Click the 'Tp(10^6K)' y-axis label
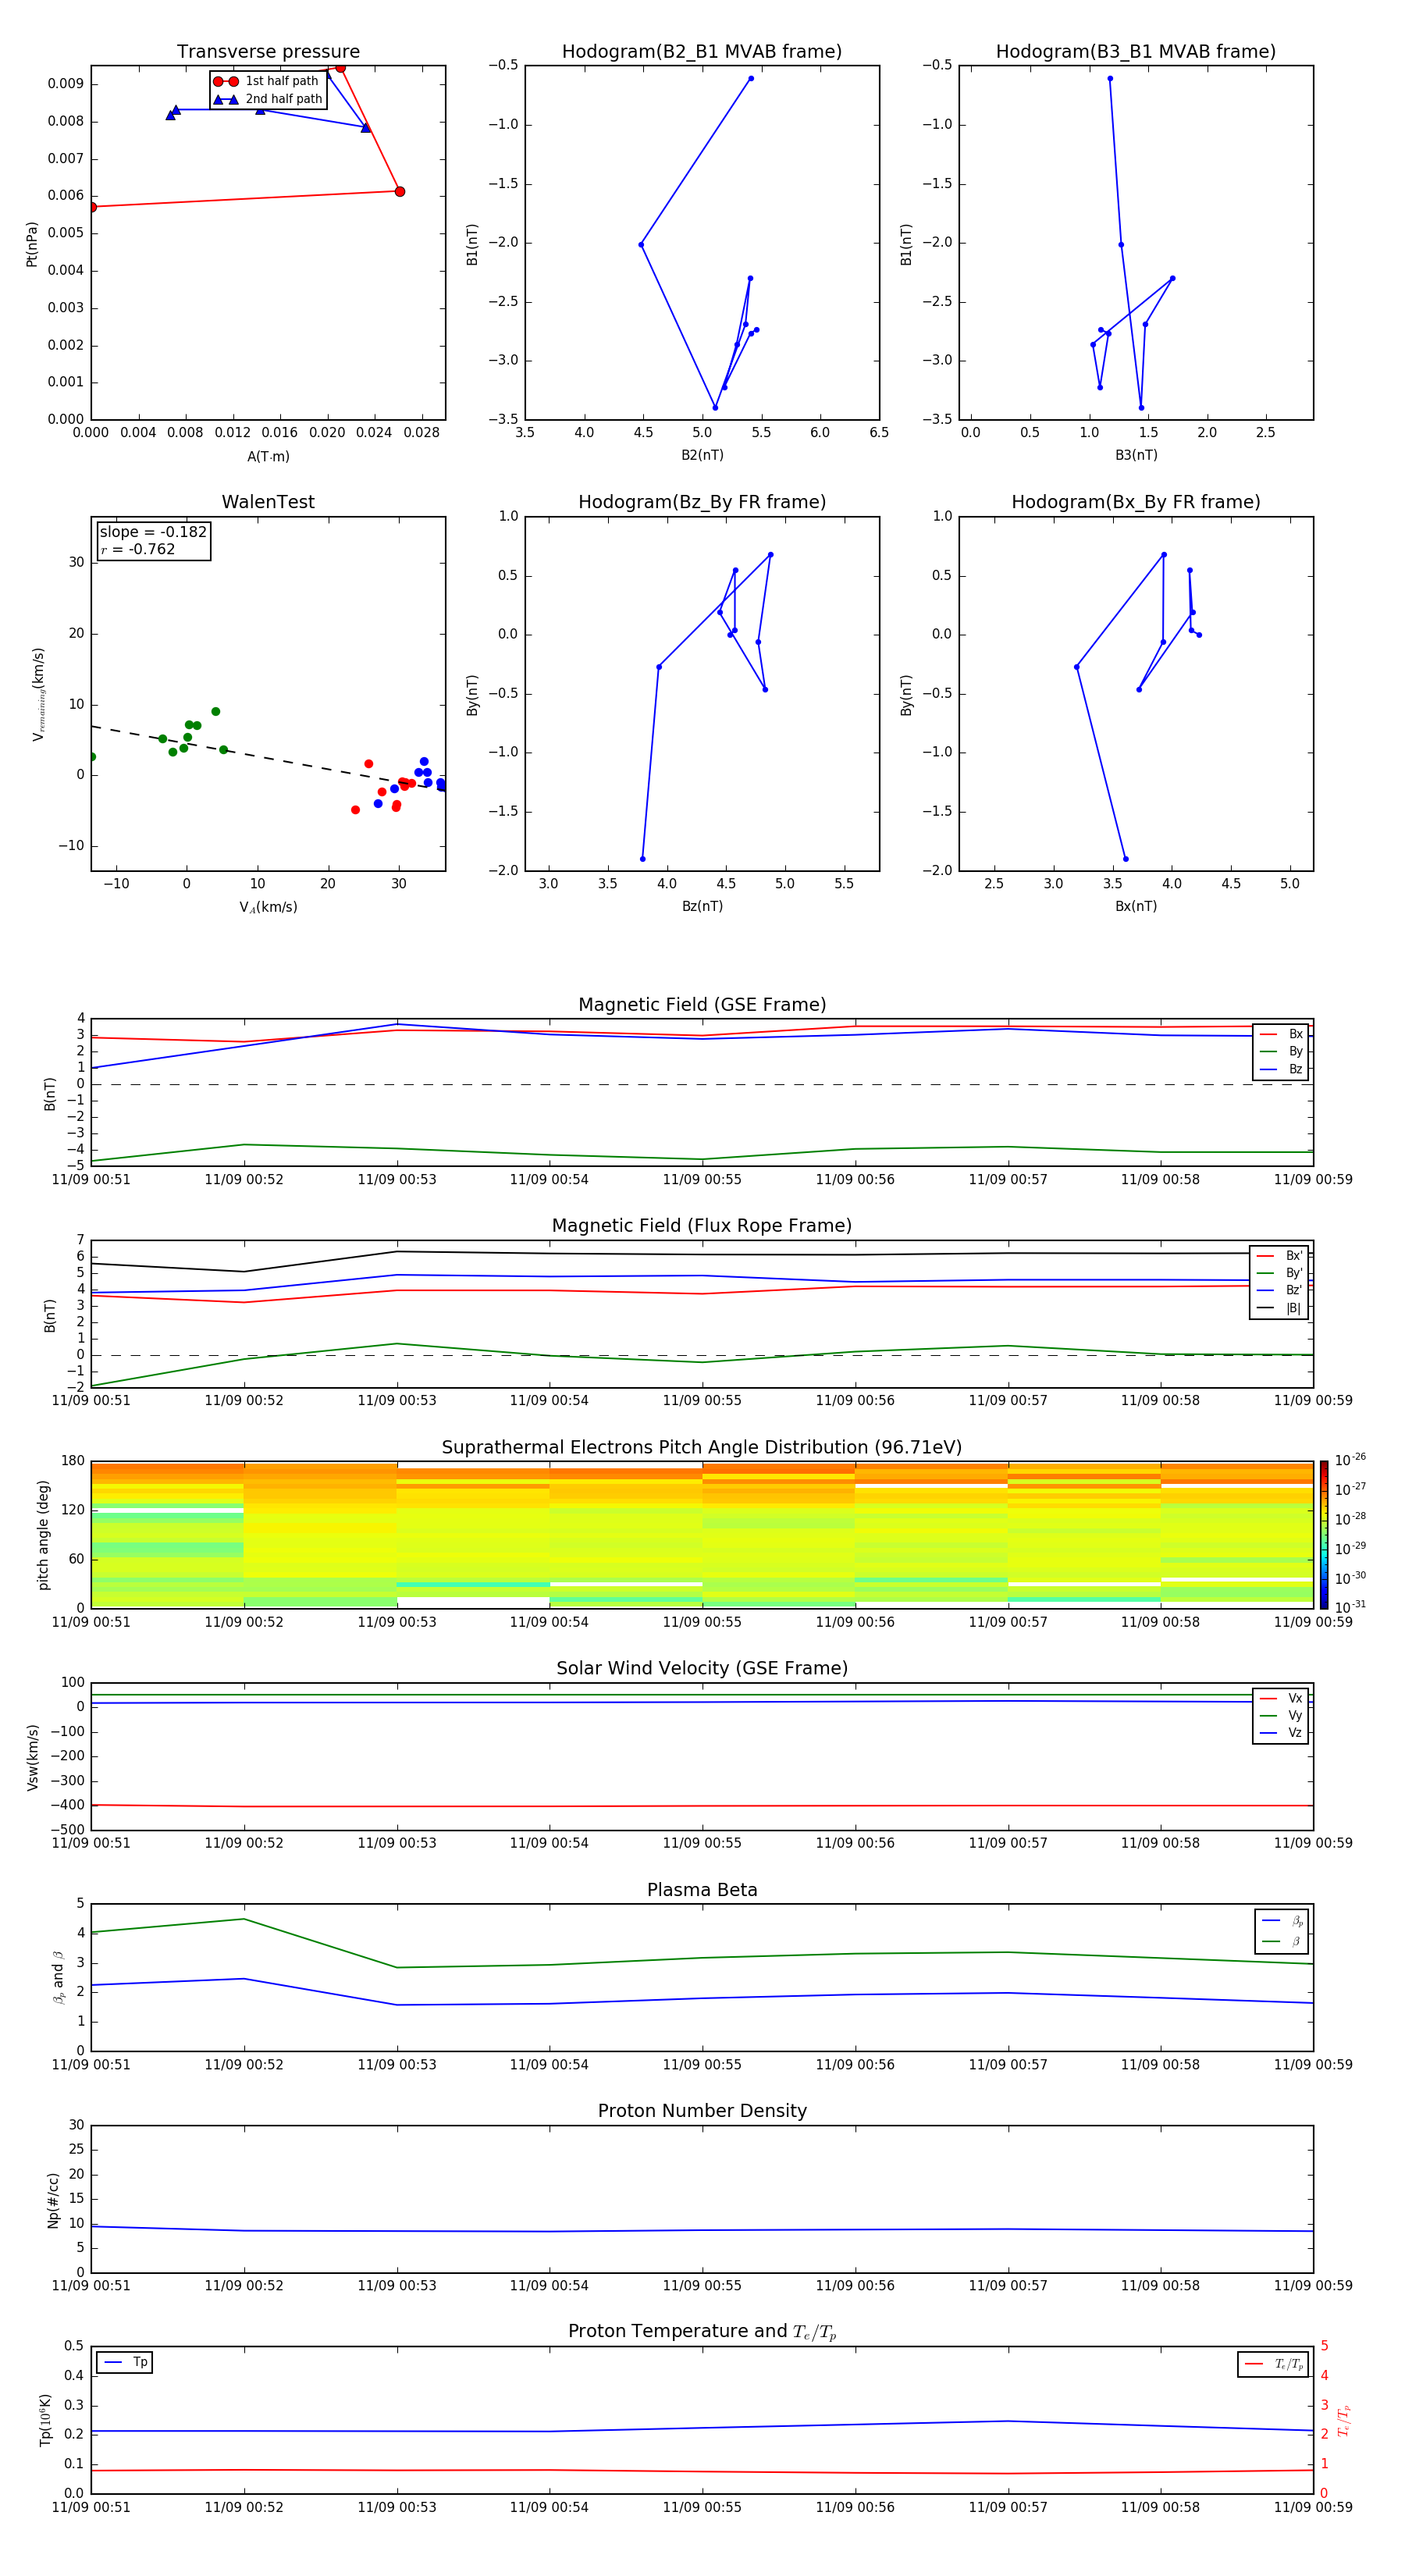The height and width of the screenshot is (2576, 1405). pyautogui.click(x=45, y=2420)
